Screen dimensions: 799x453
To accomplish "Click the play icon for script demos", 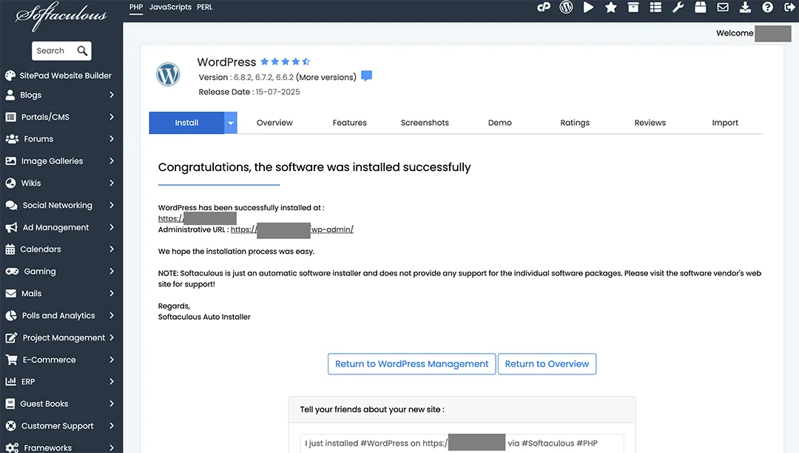I will [x=589, y=7].
